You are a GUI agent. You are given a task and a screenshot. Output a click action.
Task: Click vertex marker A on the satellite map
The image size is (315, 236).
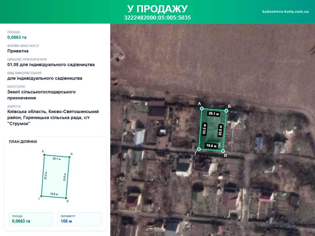pyautogui.click(x=202, y=108)
